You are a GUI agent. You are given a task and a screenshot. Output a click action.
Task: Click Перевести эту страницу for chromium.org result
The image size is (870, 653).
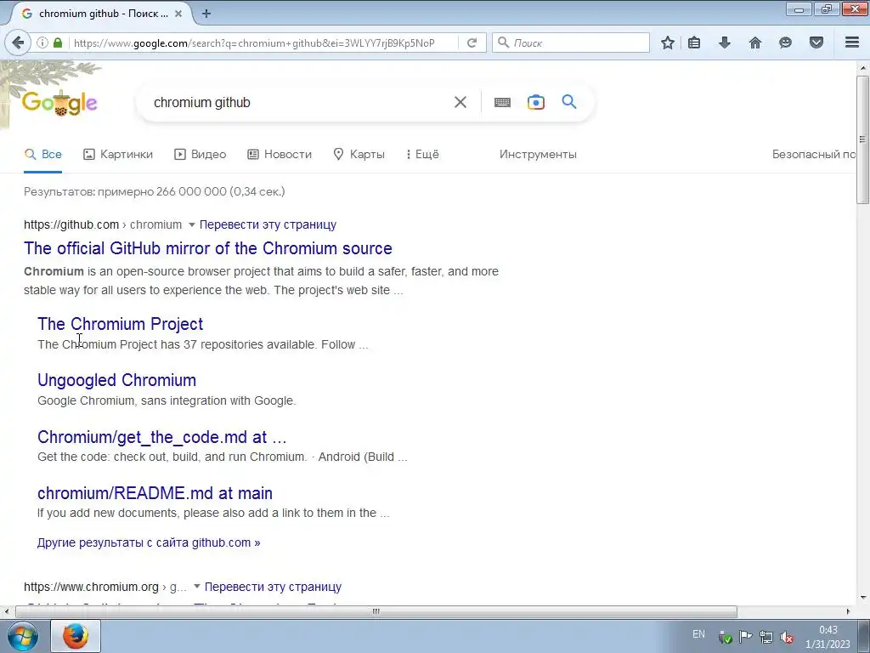click(273, 587)
